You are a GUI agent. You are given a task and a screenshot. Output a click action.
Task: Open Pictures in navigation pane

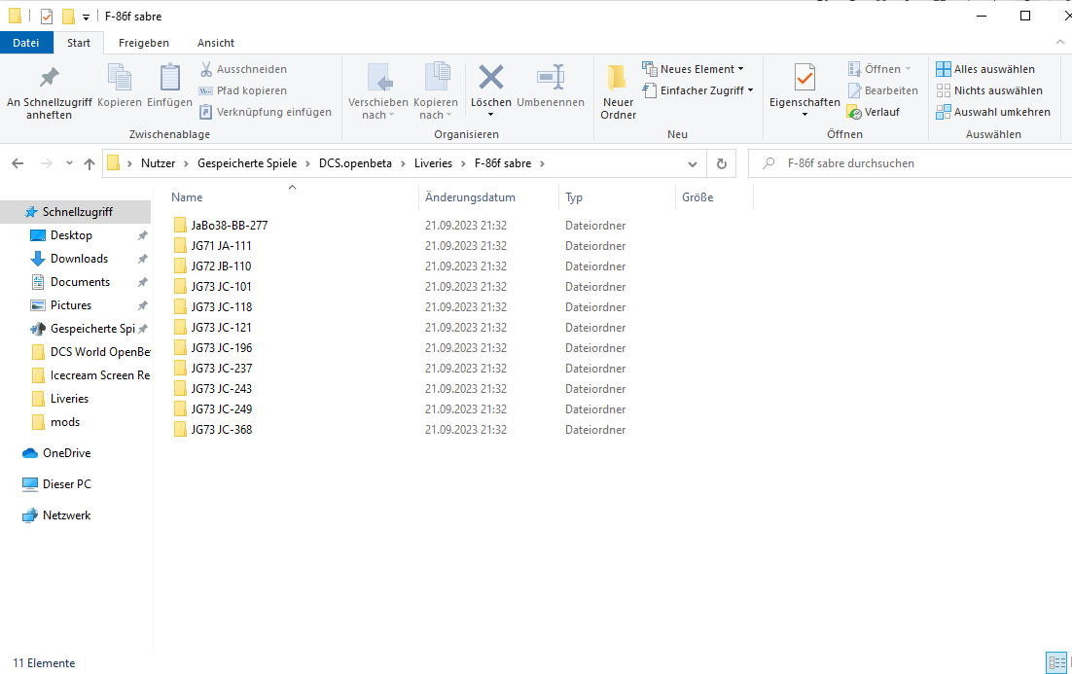(x=71, y=304)
